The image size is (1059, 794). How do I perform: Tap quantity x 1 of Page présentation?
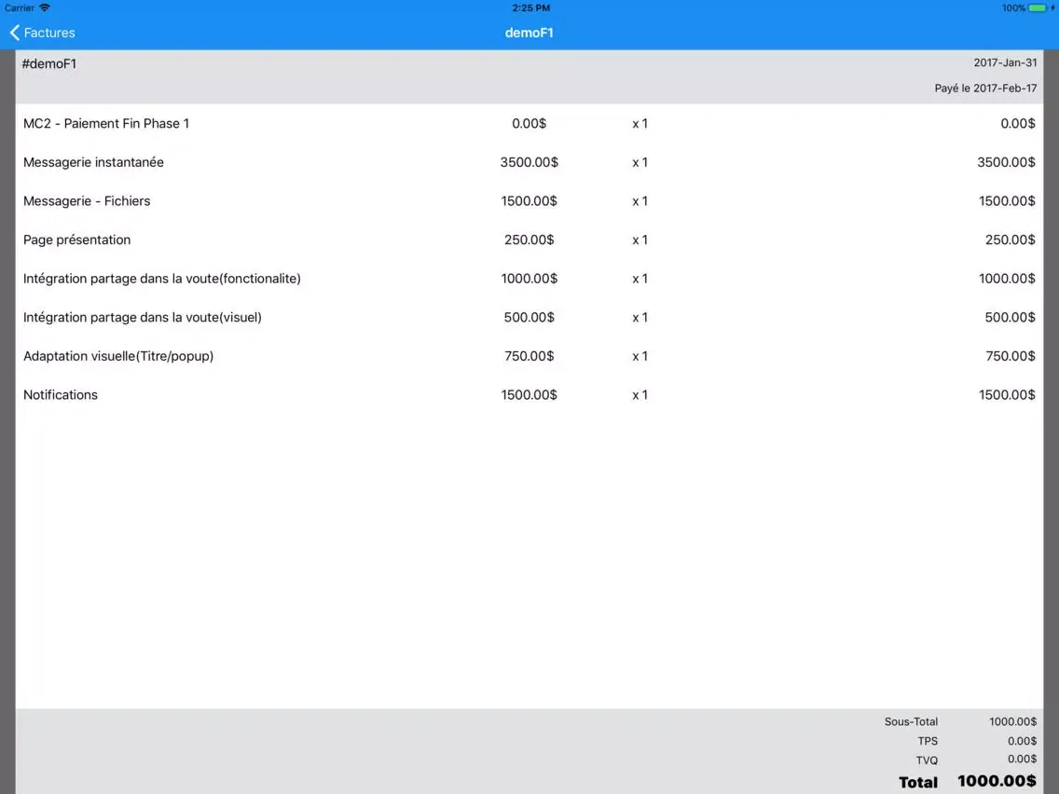(640, 240)
